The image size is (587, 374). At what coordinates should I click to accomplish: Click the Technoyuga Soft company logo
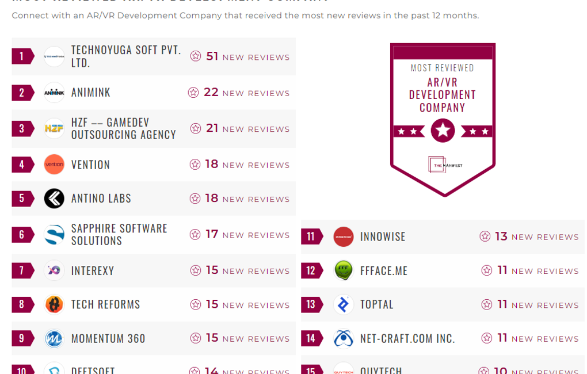pyautogui.click(x=54, y=56)
